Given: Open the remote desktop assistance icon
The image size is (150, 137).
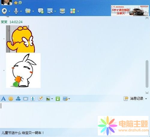Looking at the screenshot, I should tap(50, 11).
